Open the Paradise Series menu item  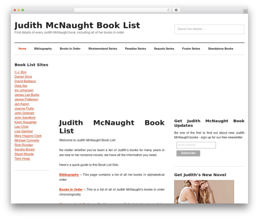click(x=136, y=49)
